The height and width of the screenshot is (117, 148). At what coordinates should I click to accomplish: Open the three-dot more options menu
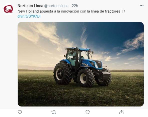pyautogui.click(x=141, y=6)
